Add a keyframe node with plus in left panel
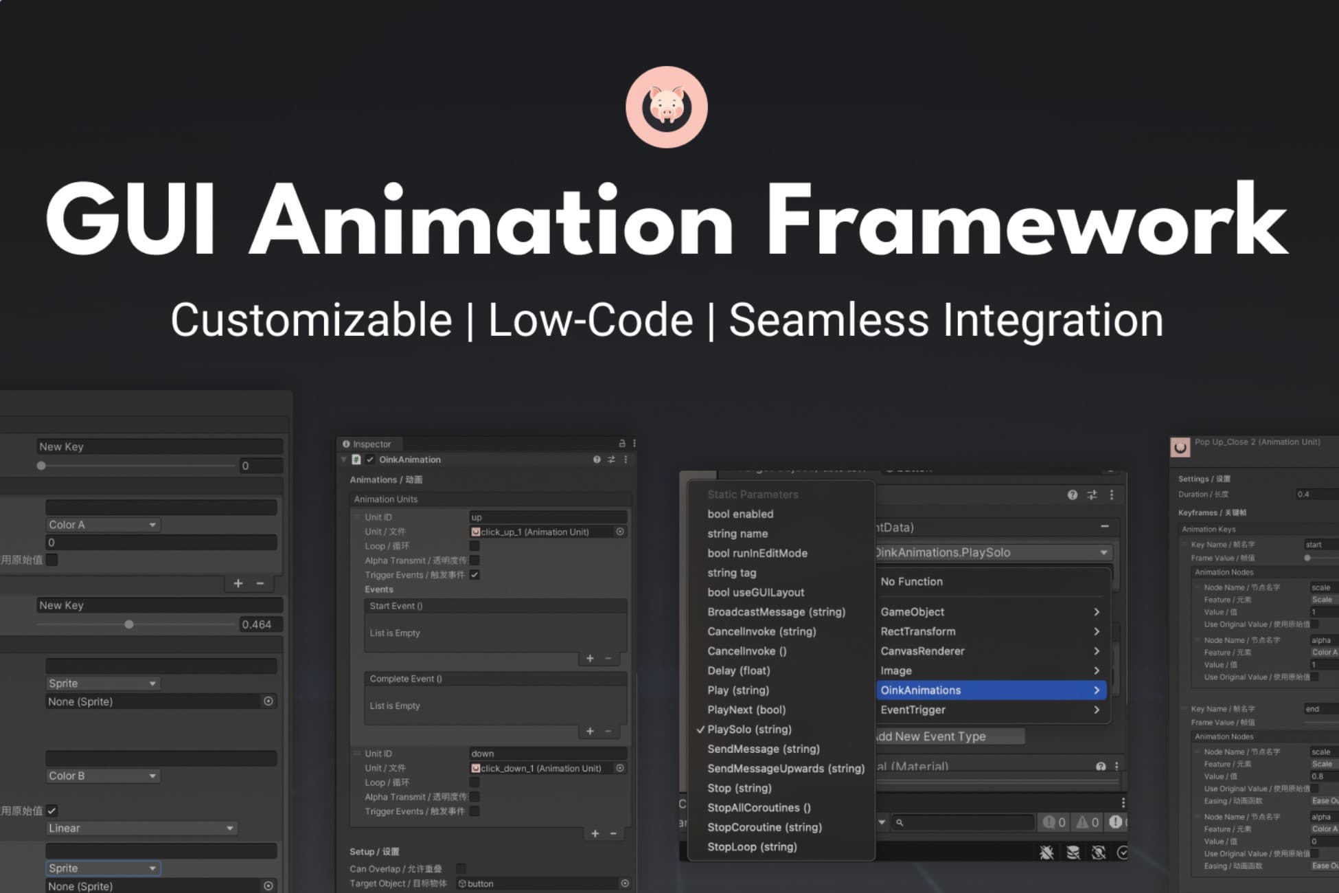This screenshot has height=893, width=1339. point(238,583)
